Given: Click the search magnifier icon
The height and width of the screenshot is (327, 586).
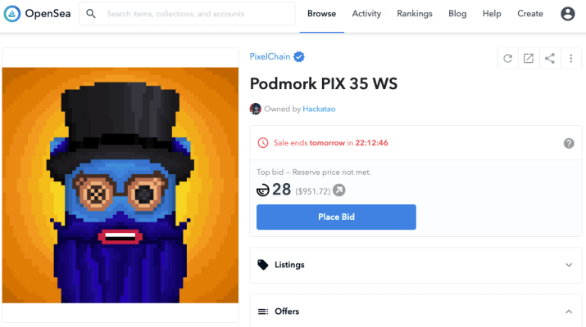Looking at the screenshot, I should (x=91, y=14).
